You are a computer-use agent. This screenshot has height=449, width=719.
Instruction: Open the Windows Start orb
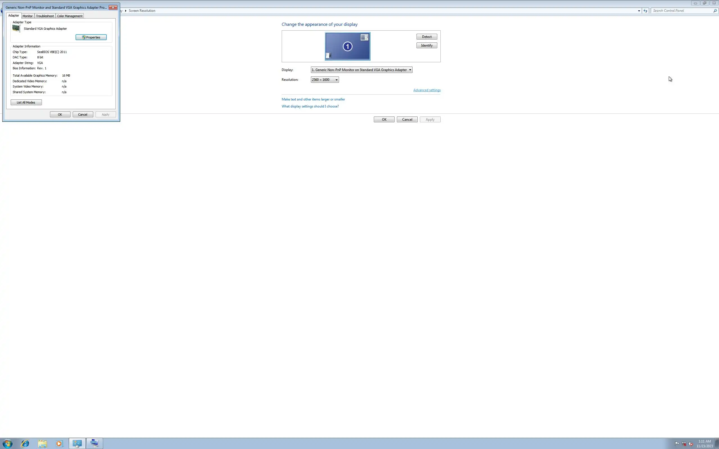(7, 443)
